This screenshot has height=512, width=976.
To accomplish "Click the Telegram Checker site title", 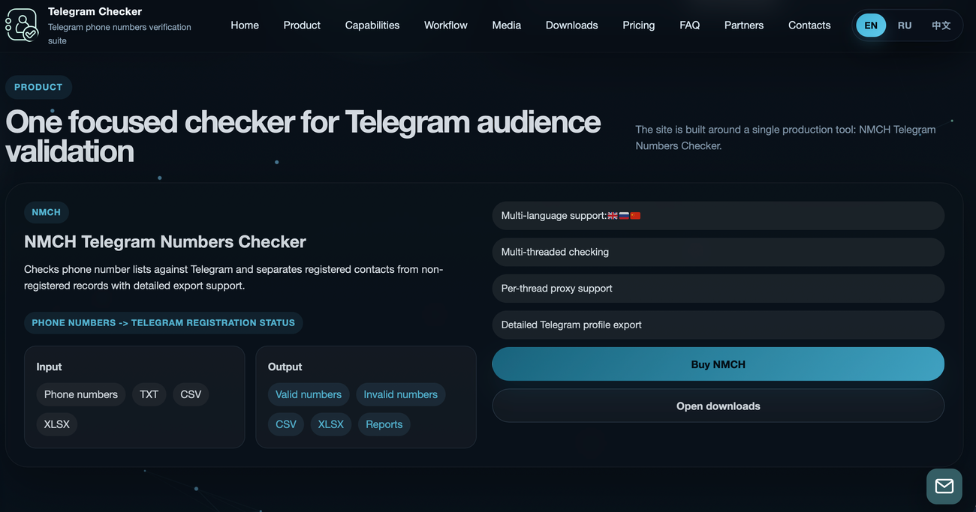I will 95,11.
